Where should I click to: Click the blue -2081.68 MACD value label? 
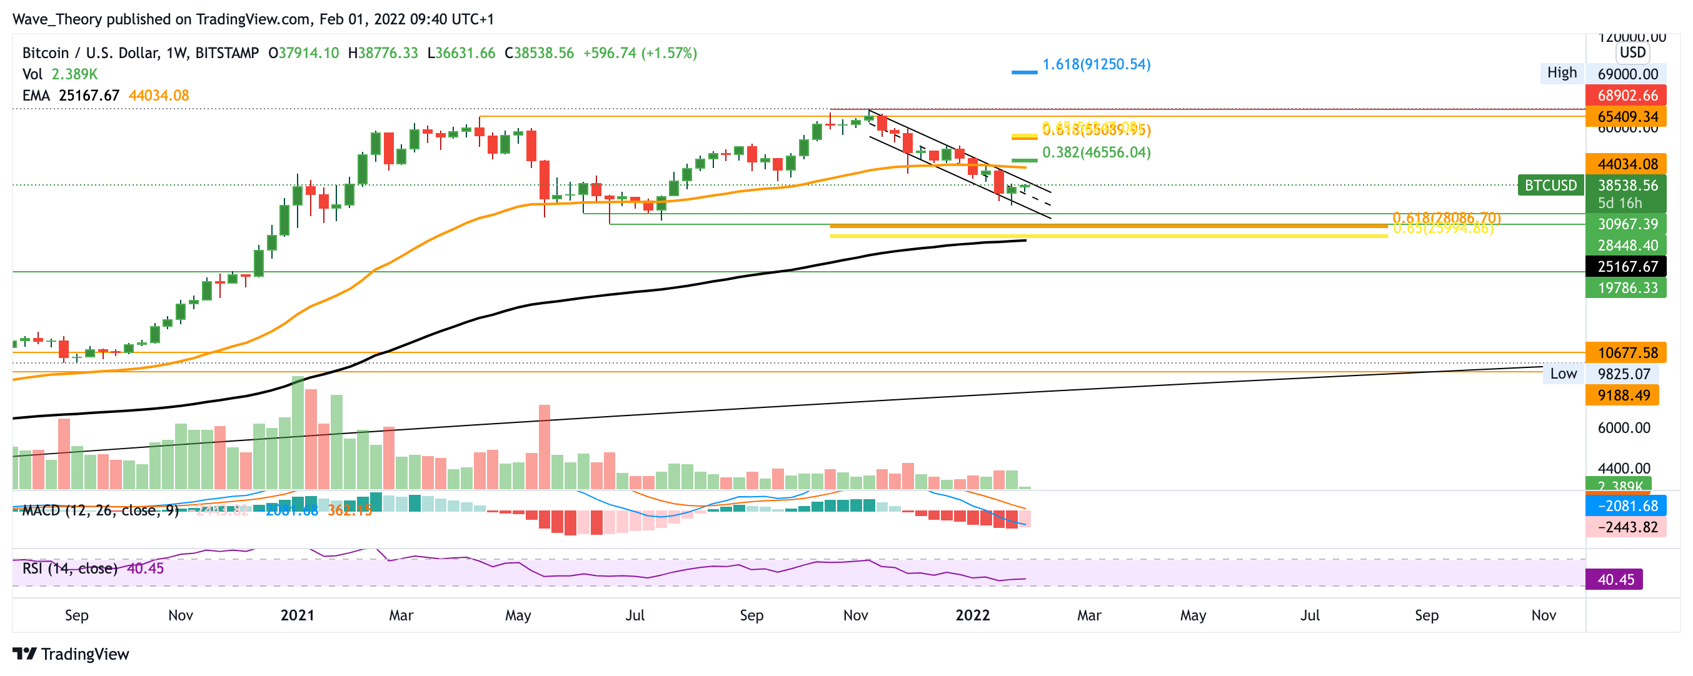coord(1627,506)
